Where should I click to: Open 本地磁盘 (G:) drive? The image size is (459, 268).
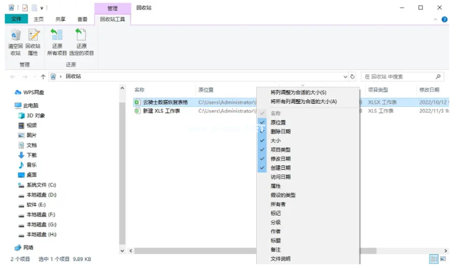tap(37, 225)
